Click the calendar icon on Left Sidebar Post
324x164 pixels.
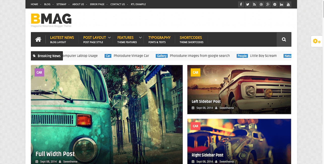193,108
